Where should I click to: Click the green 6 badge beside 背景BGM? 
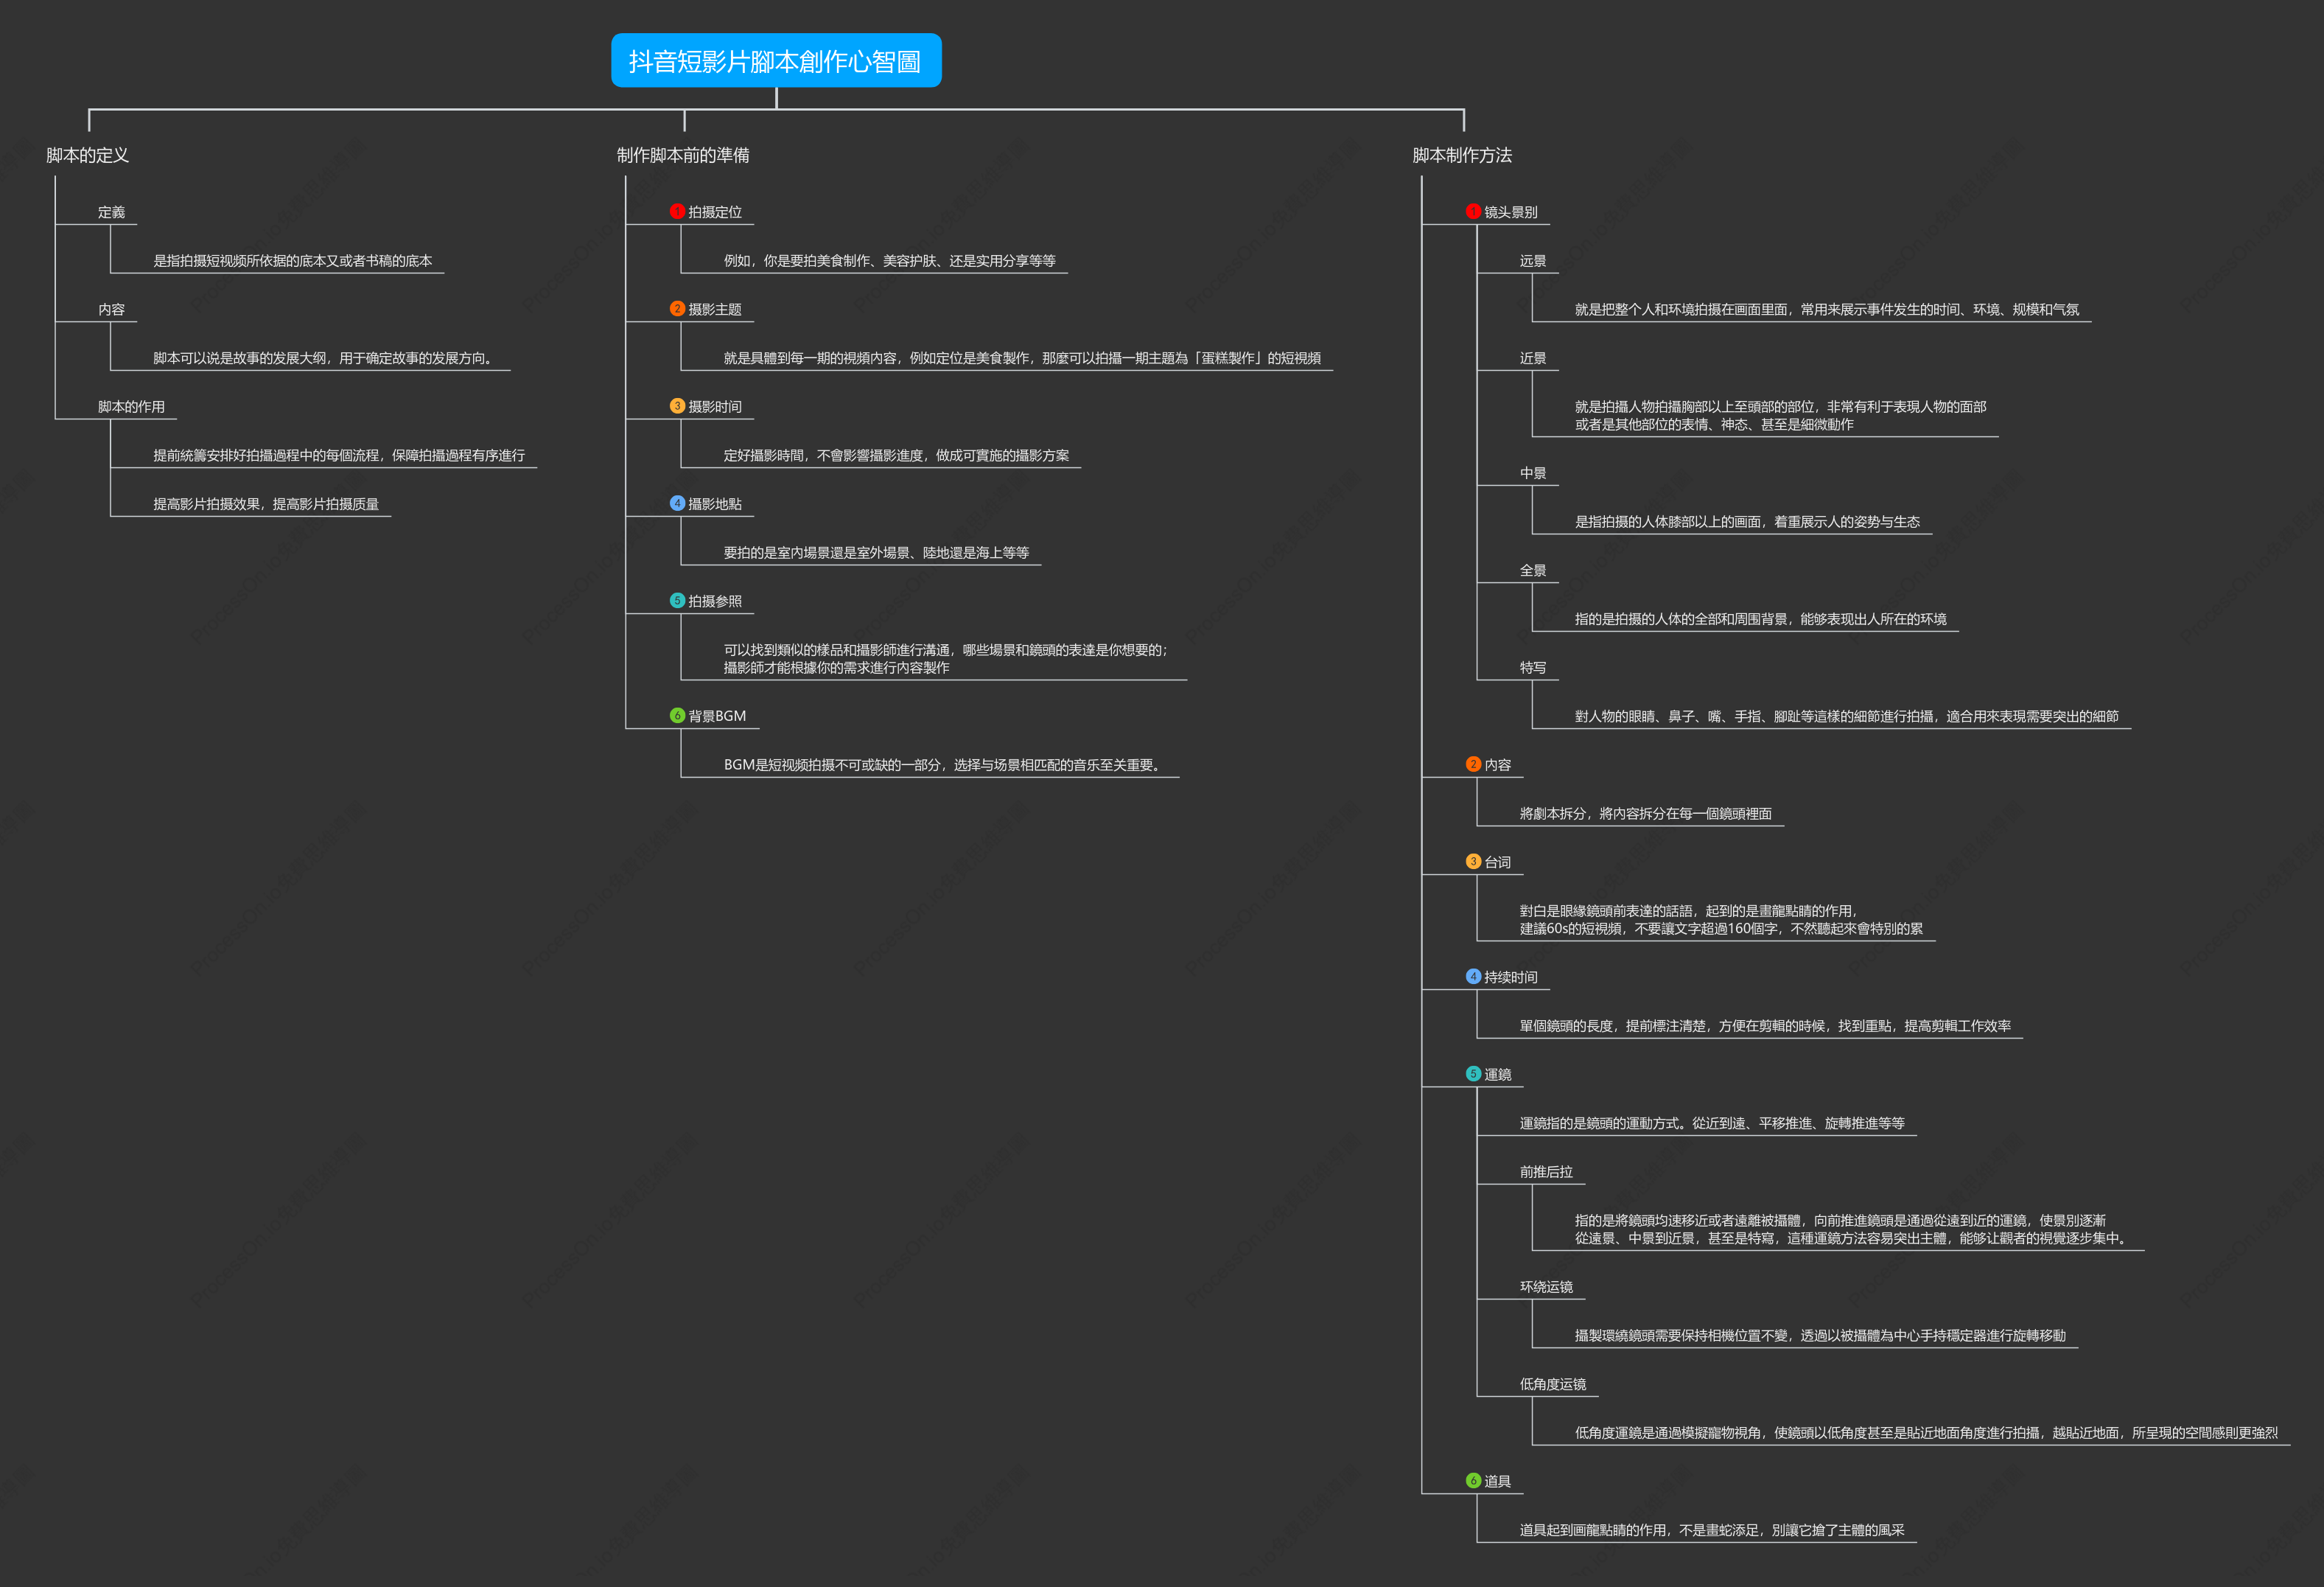tap(677, 714)
